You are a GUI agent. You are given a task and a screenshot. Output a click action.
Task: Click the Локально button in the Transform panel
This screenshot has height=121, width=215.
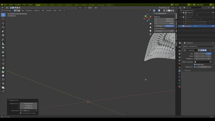(x=169, y=26)
